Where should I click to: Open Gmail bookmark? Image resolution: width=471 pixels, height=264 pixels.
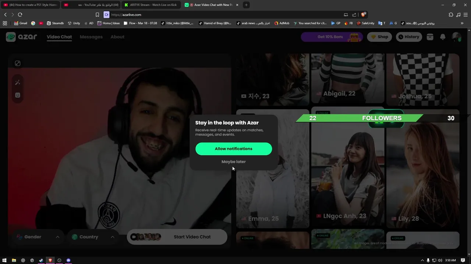21,23
